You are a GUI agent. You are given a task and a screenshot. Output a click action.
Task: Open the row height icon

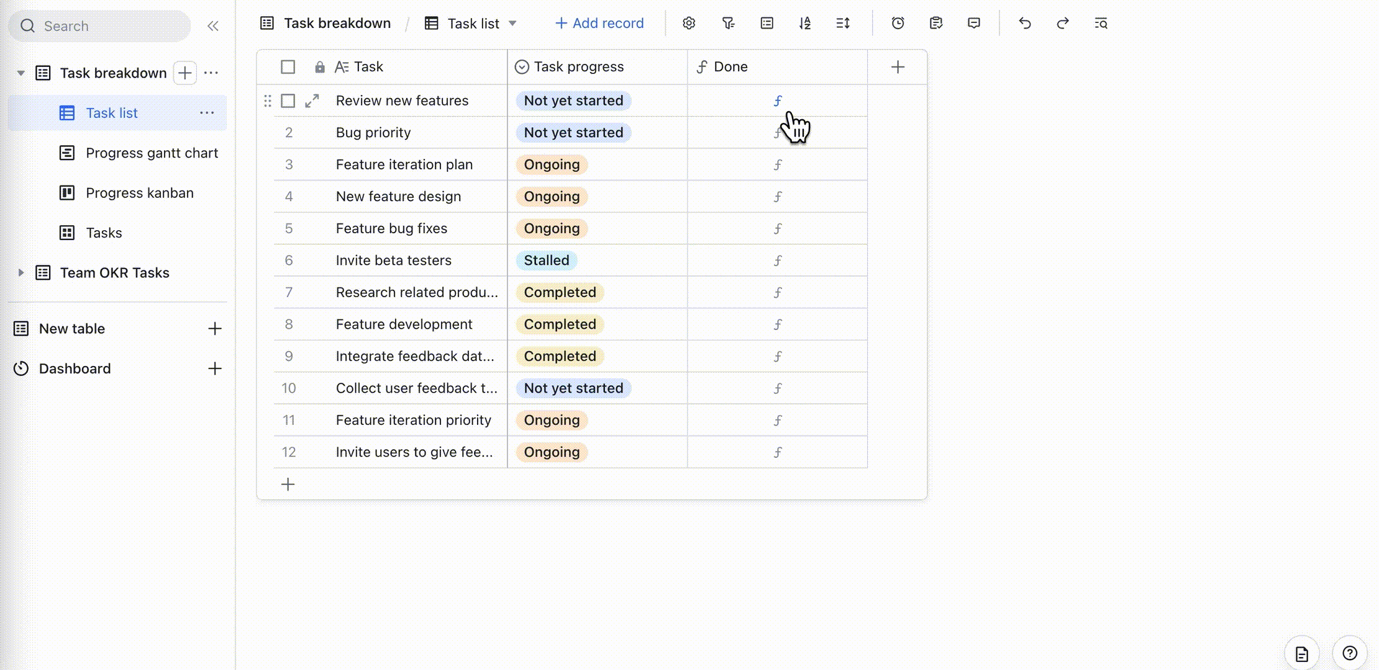point(843,24)
